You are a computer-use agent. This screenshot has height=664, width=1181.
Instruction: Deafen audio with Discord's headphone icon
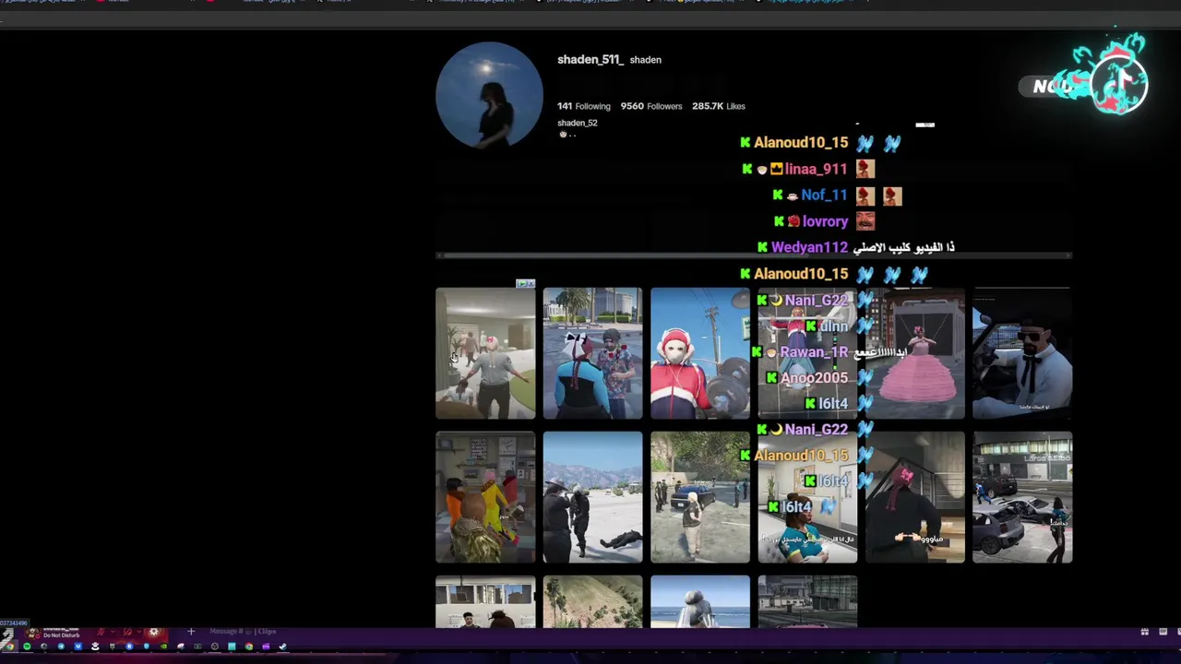126,632
